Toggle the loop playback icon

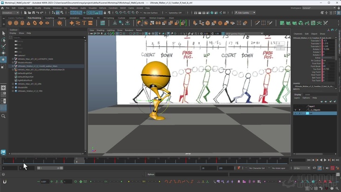coord(314,168)
